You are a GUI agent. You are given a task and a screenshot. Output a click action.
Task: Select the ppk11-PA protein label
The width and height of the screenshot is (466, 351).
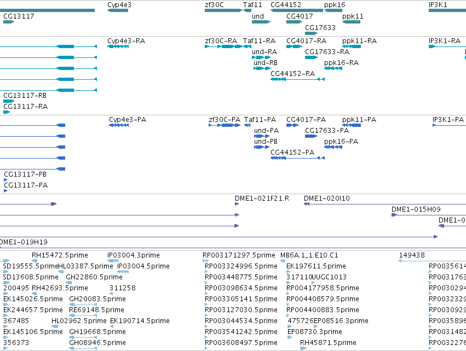tap(359, 119)
